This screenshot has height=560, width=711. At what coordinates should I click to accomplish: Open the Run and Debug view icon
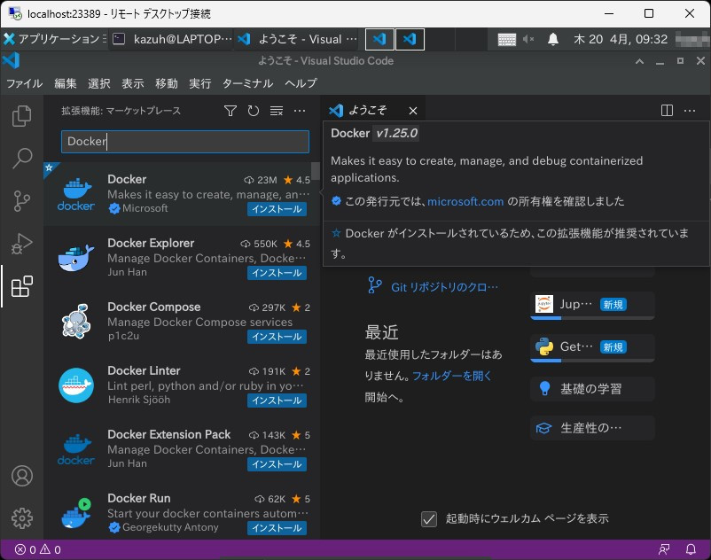click(22, 244)
